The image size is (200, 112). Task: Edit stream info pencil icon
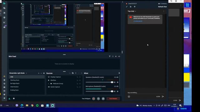pos(127,7)
